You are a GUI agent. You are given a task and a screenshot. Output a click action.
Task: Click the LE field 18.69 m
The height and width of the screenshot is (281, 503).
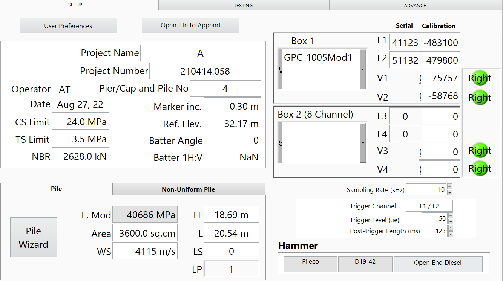(232, 215)
